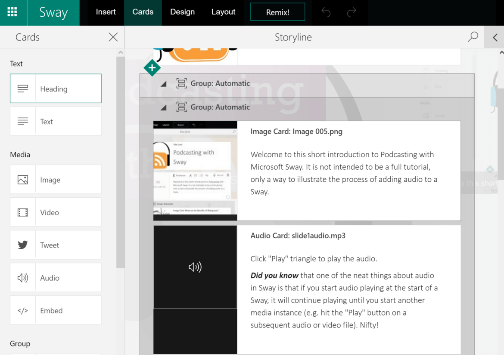Close the Cards panel
The image size is (504, 355).
pos(113,37)
